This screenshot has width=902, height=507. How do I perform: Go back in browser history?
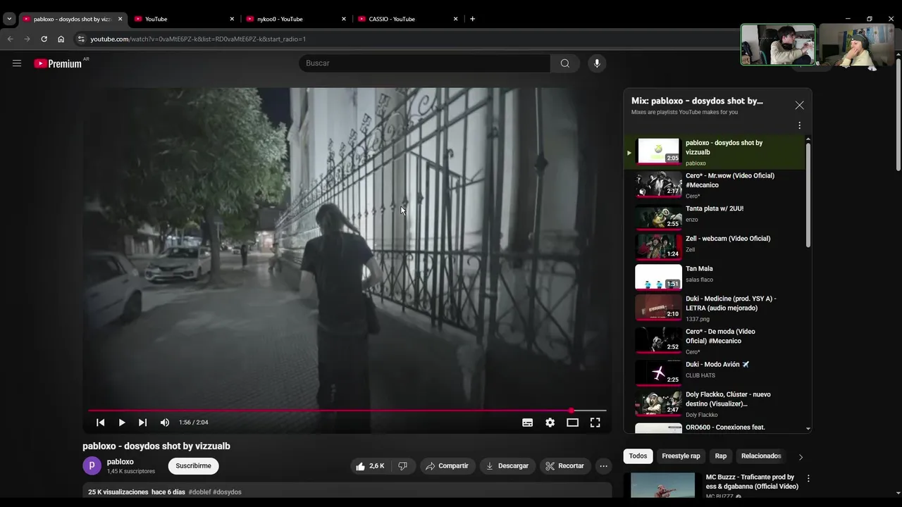(x=10, y=39)
